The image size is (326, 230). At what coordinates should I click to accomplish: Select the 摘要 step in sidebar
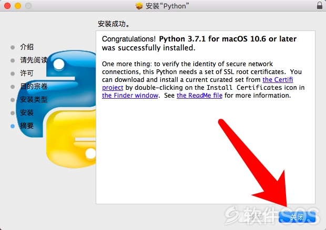[27, 126]
